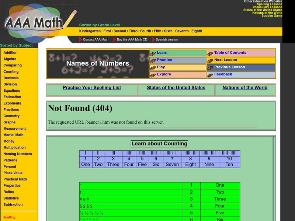This screenshot has height=221, width=295.
Task: Open the Explore section
Action: point(164,74)
